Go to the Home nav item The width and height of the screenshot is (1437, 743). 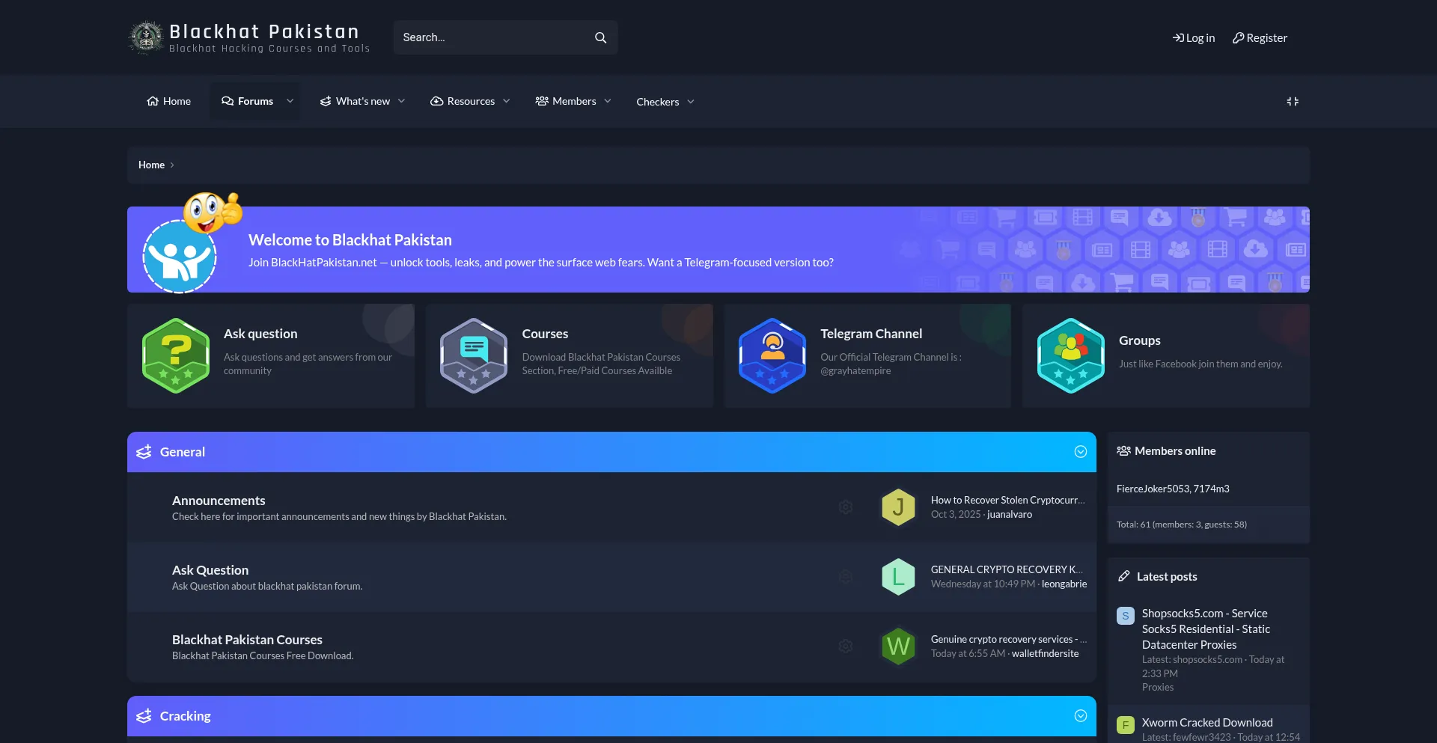coord(169,101)
